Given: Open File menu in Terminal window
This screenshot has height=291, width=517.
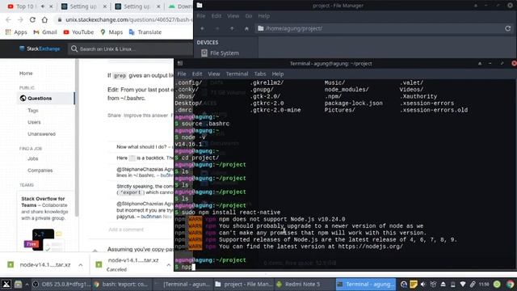Looking at the screenshot, I should pyautogui.click(x=182, y=74).
